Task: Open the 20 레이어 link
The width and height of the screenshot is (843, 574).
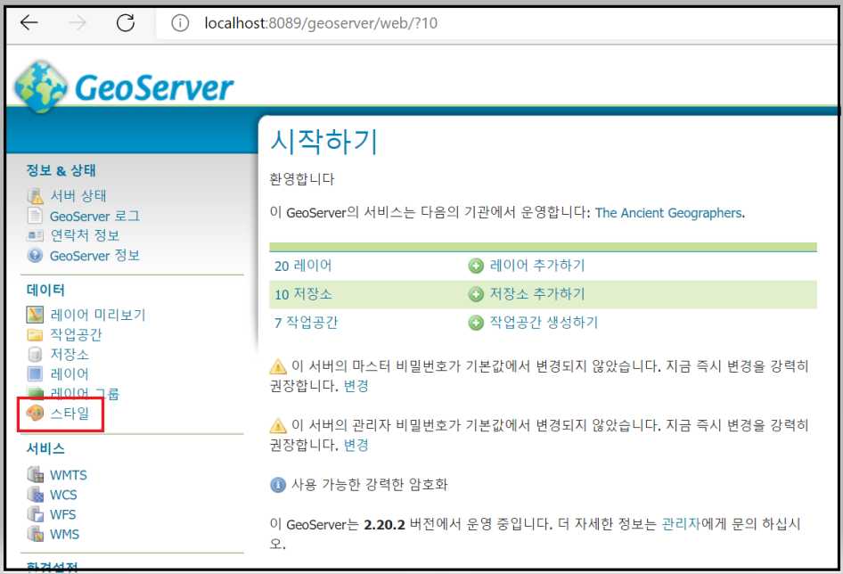Action: tap(303, 266)
